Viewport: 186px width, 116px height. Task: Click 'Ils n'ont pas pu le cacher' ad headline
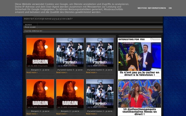(139, 74)
